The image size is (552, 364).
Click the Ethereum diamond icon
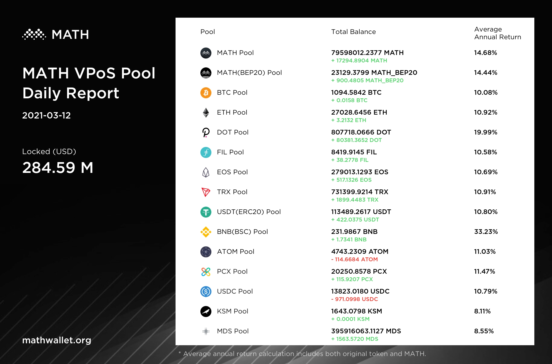(206, 113)
